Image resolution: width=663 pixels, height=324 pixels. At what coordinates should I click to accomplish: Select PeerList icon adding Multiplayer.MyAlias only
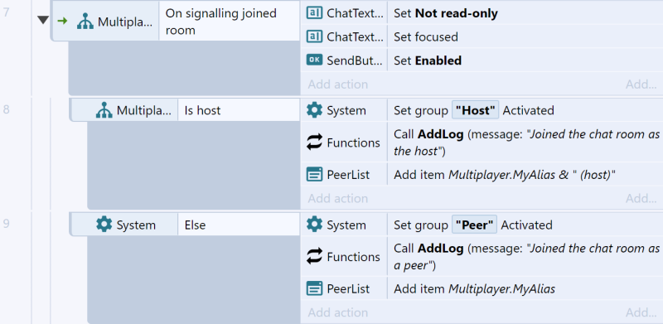coord(314,289)
